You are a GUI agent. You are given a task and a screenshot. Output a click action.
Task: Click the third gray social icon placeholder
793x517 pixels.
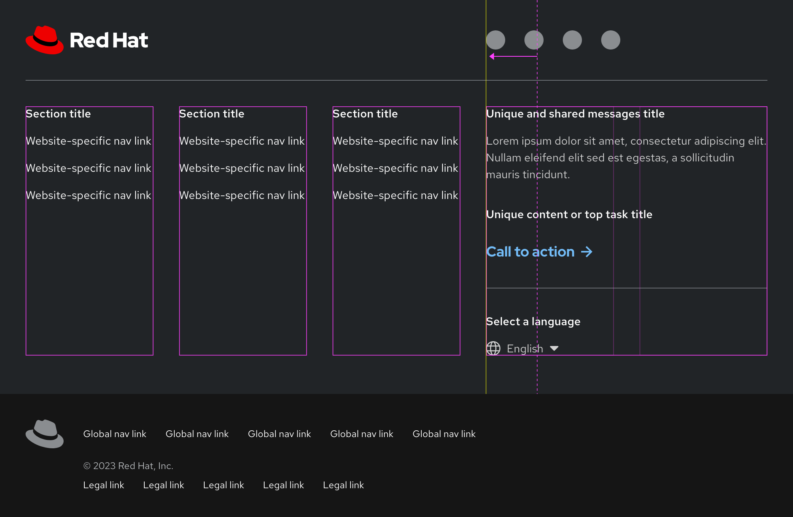coord(572,40)
